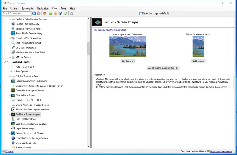Click icon beside Network icon on Lock Screen
Viewport: 237px width, 155px height.
[13, 133]
